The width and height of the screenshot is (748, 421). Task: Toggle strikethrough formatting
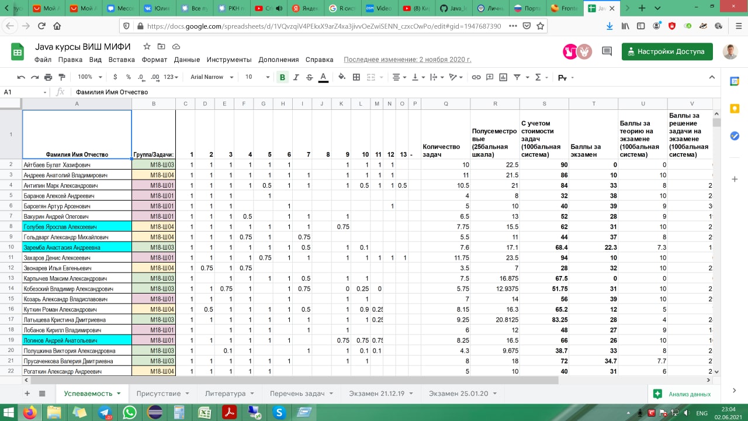coord(310,77)
